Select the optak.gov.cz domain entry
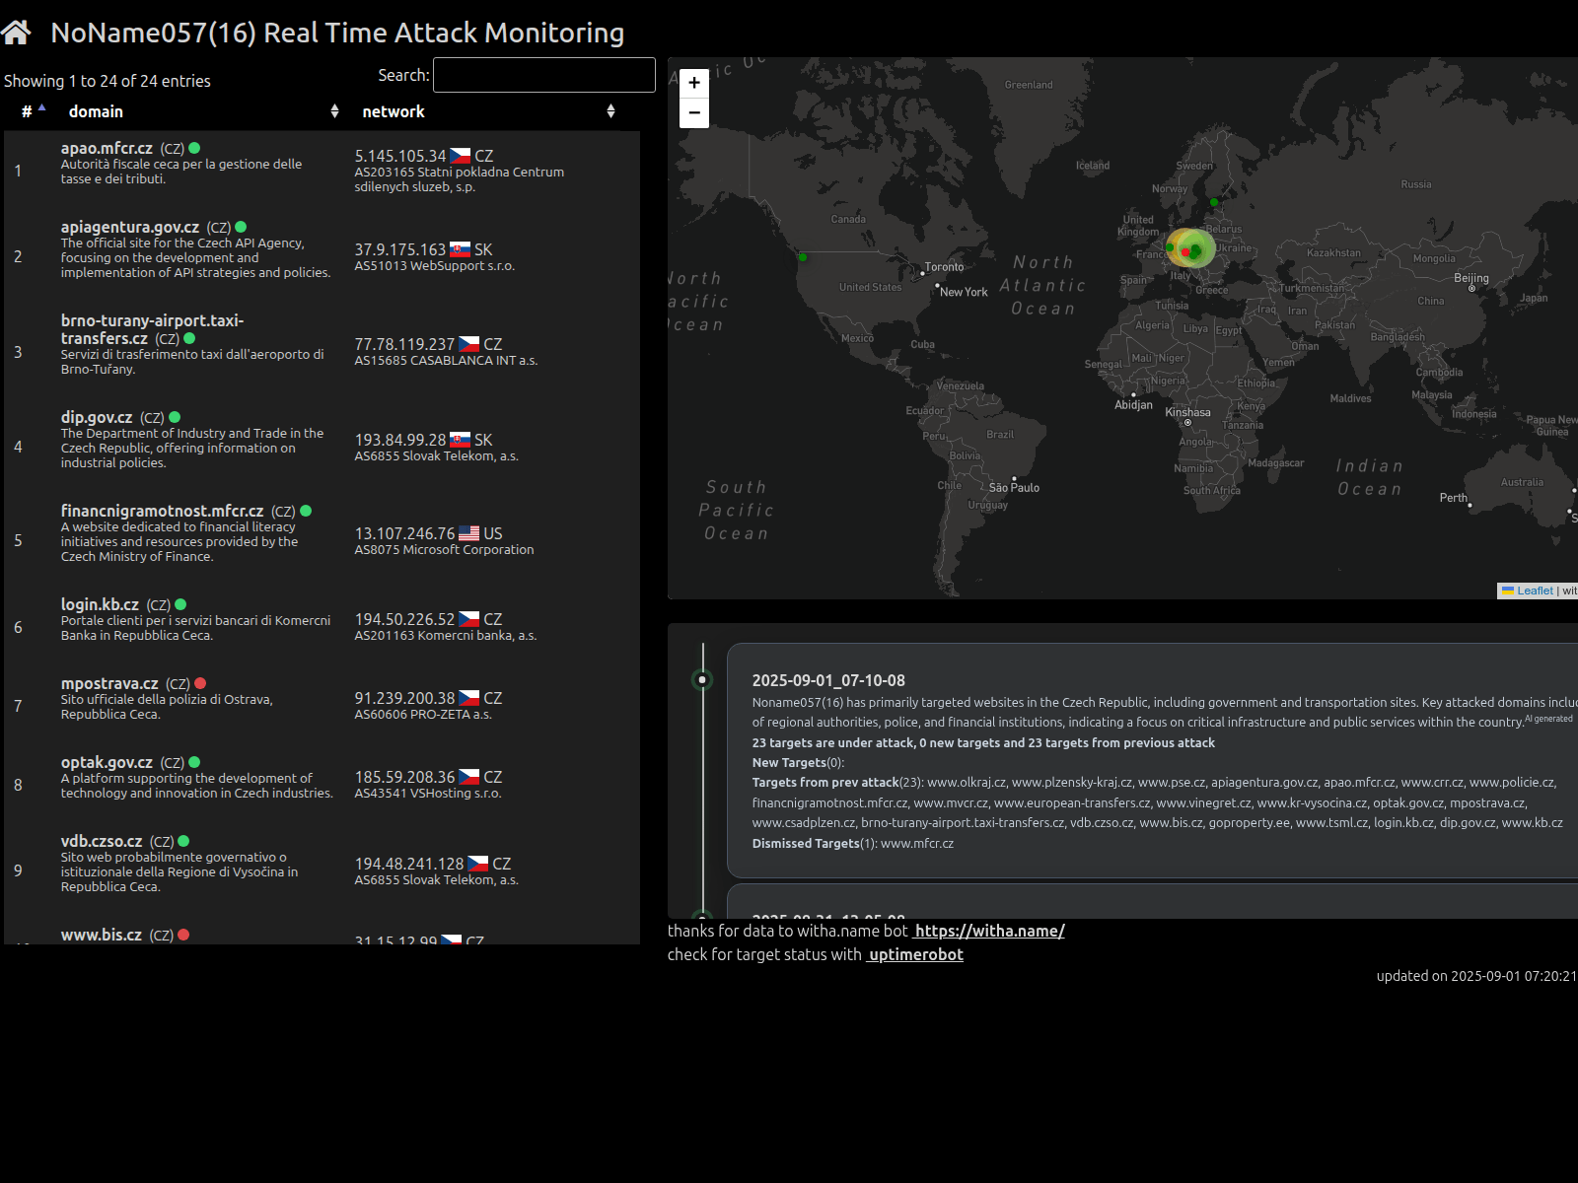This screenshot has height=1183, width=1578. [x=107, y=762]
